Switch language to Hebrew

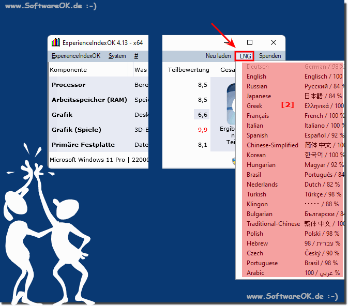pos(293,243)
